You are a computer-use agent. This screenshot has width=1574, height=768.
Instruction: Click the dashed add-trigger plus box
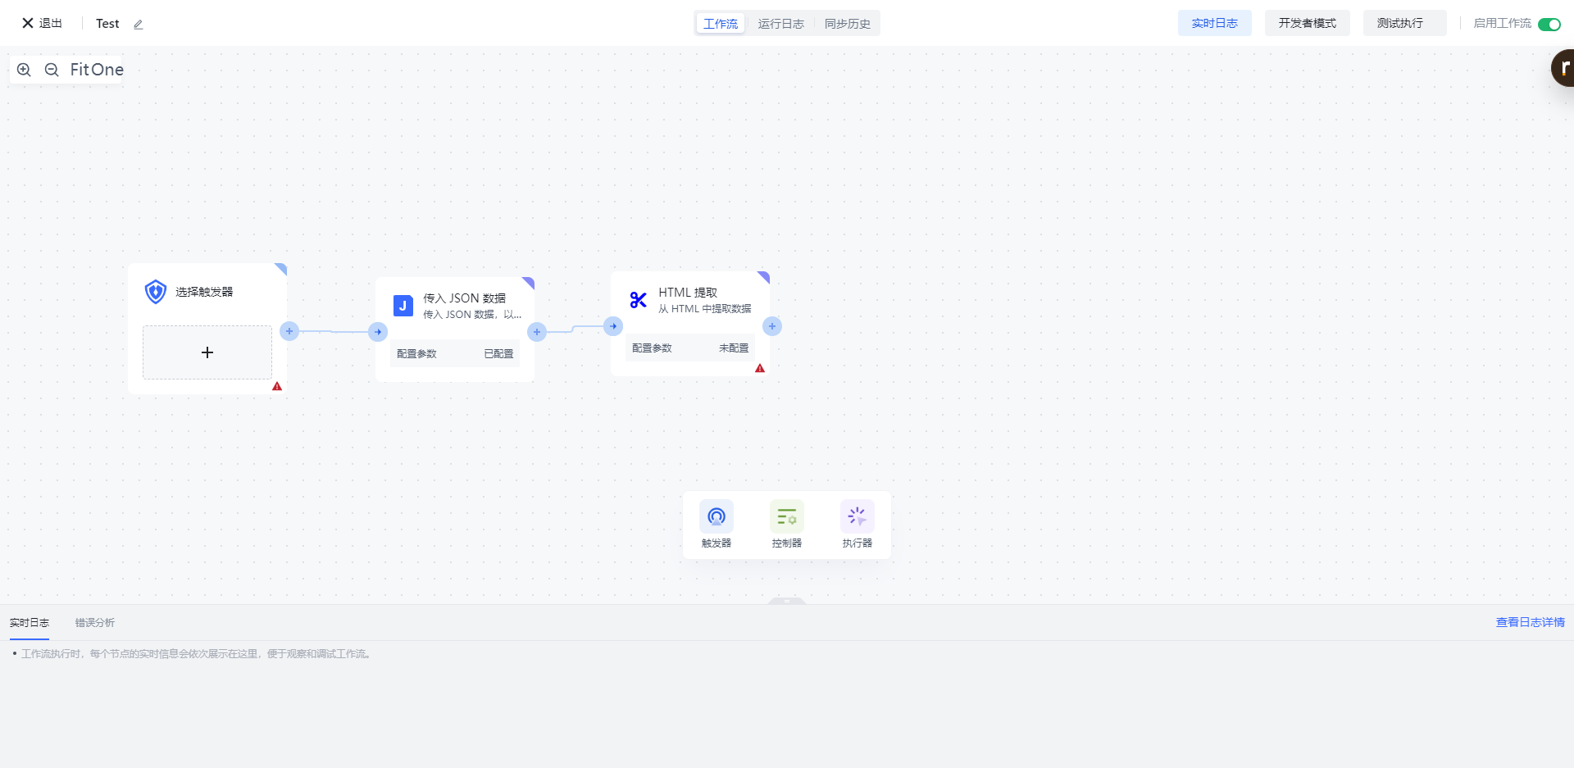tap(207, 352)
